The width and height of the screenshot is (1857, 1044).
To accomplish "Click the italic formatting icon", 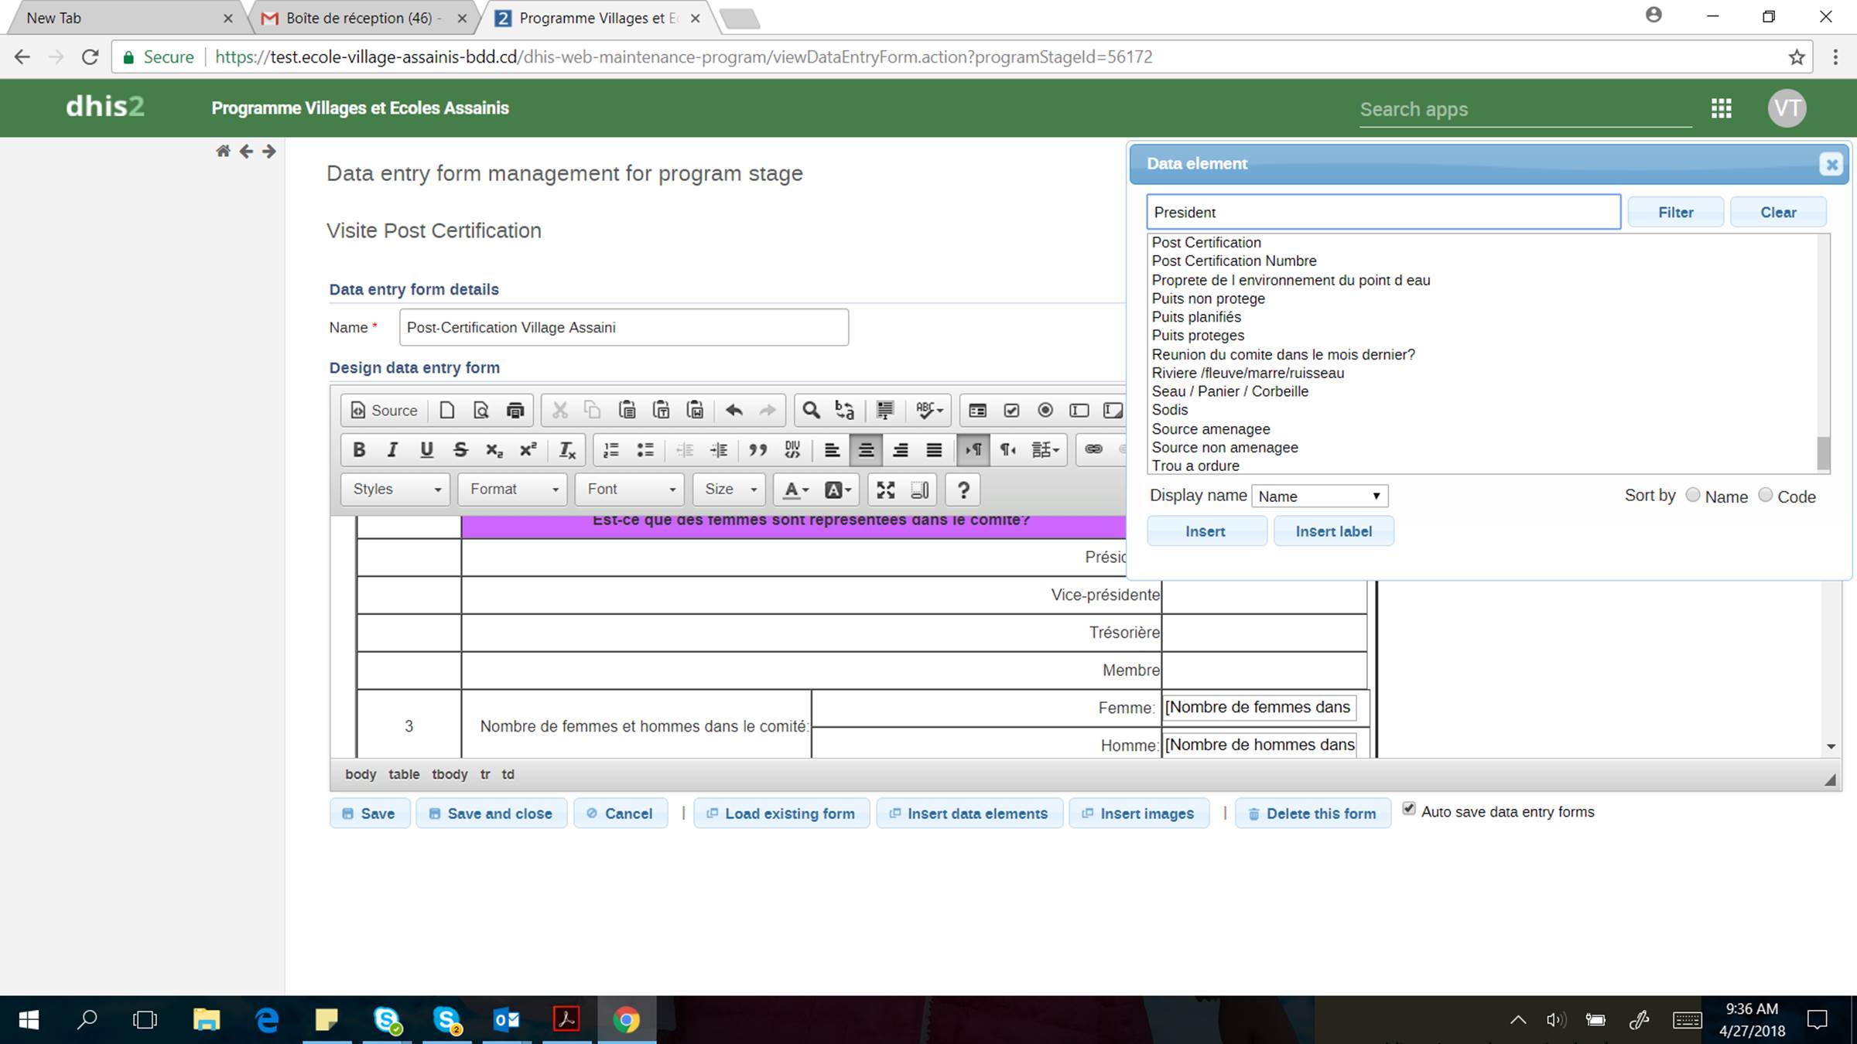I will [392, 450].
